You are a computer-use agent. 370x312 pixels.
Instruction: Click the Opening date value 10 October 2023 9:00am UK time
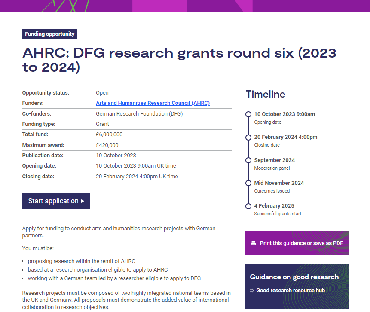pos(136,166)
